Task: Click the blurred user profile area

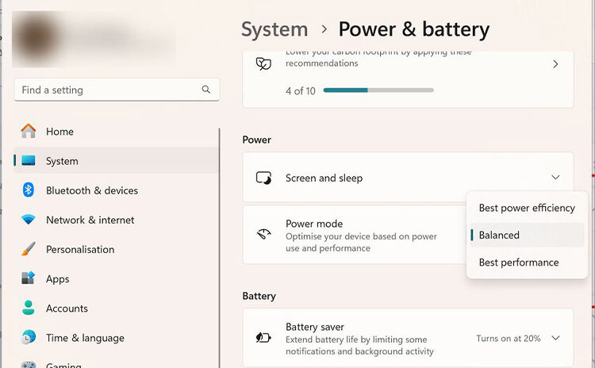Action: (94, 39)
